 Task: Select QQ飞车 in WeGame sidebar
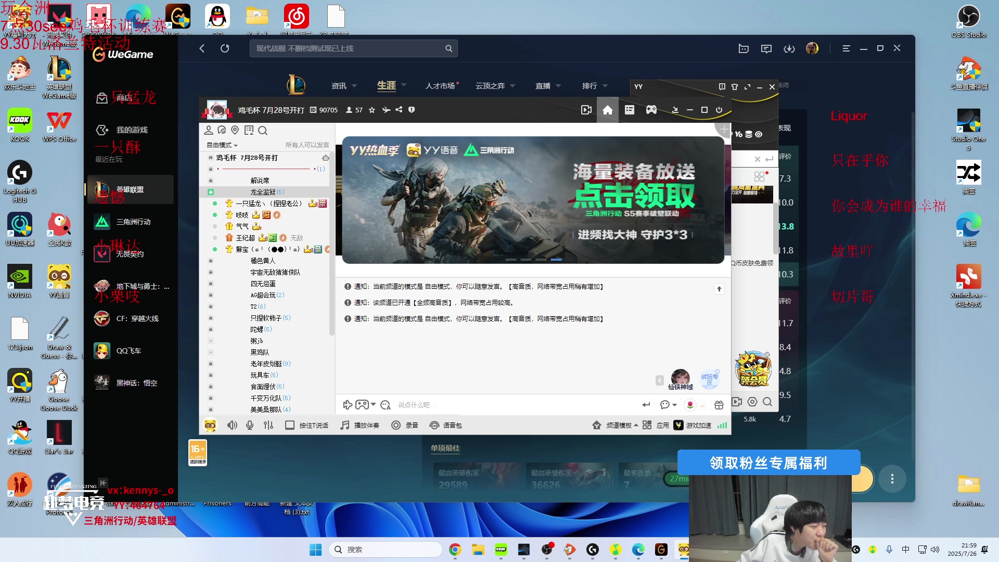pos(130,351)
